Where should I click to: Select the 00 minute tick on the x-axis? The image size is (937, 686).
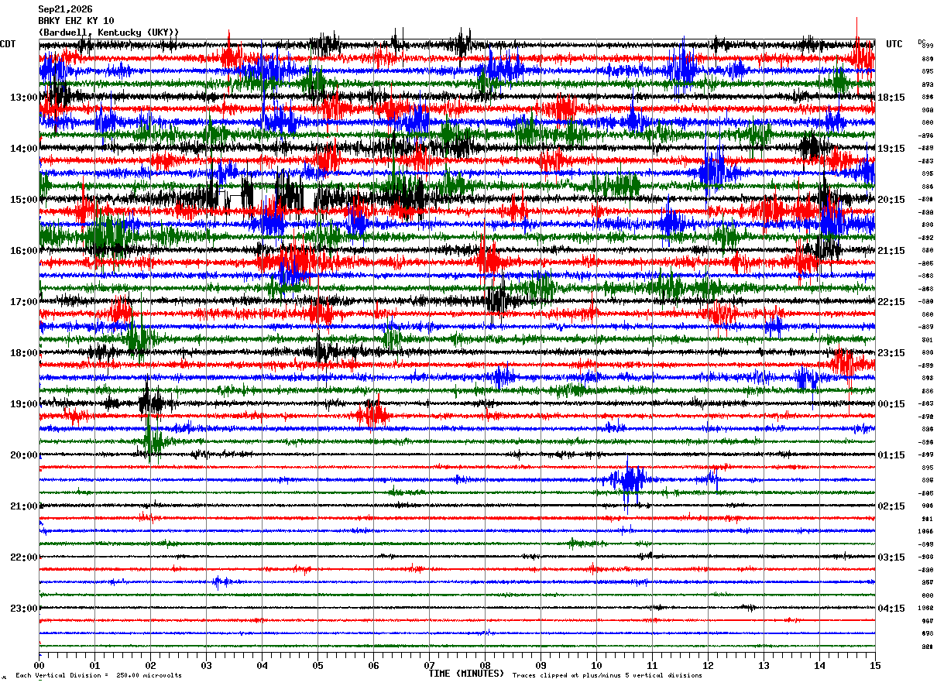[39, 665]
